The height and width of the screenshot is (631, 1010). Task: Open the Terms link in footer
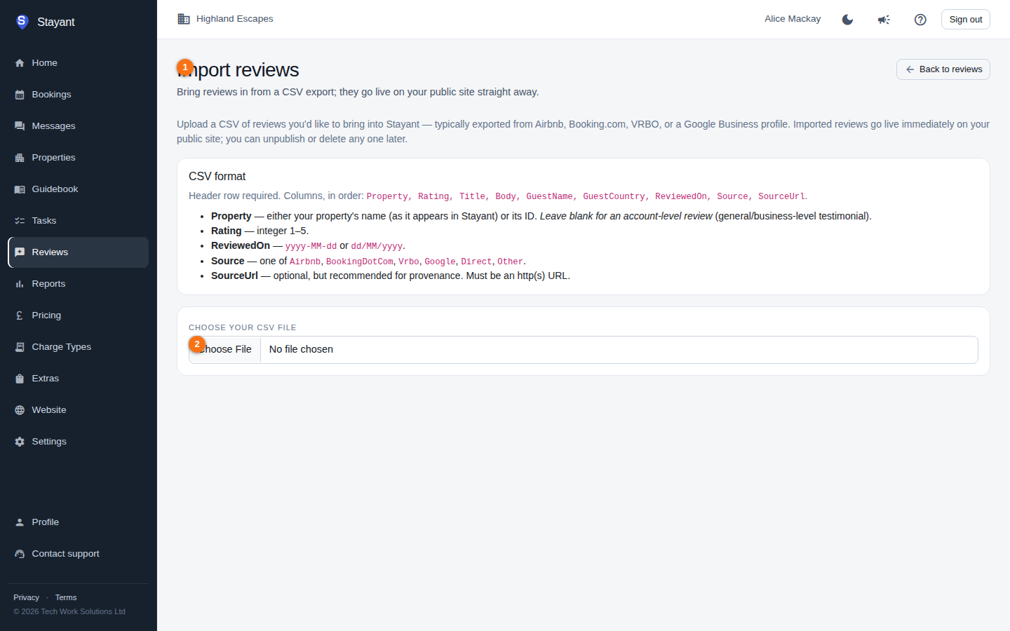(x=66, y=597)
